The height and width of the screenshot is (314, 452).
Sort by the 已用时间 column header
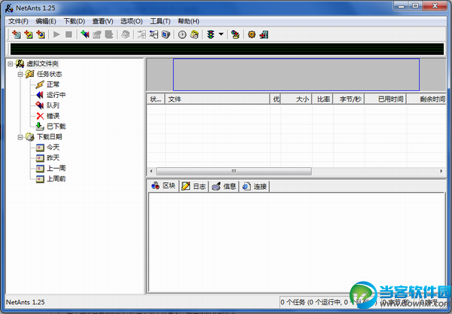pyautogui.click(x=386, y=99)
